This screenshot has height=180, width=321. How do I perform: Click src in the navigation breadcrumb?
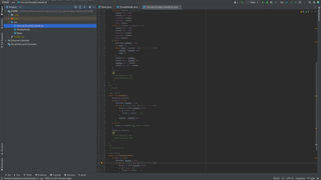13,2
